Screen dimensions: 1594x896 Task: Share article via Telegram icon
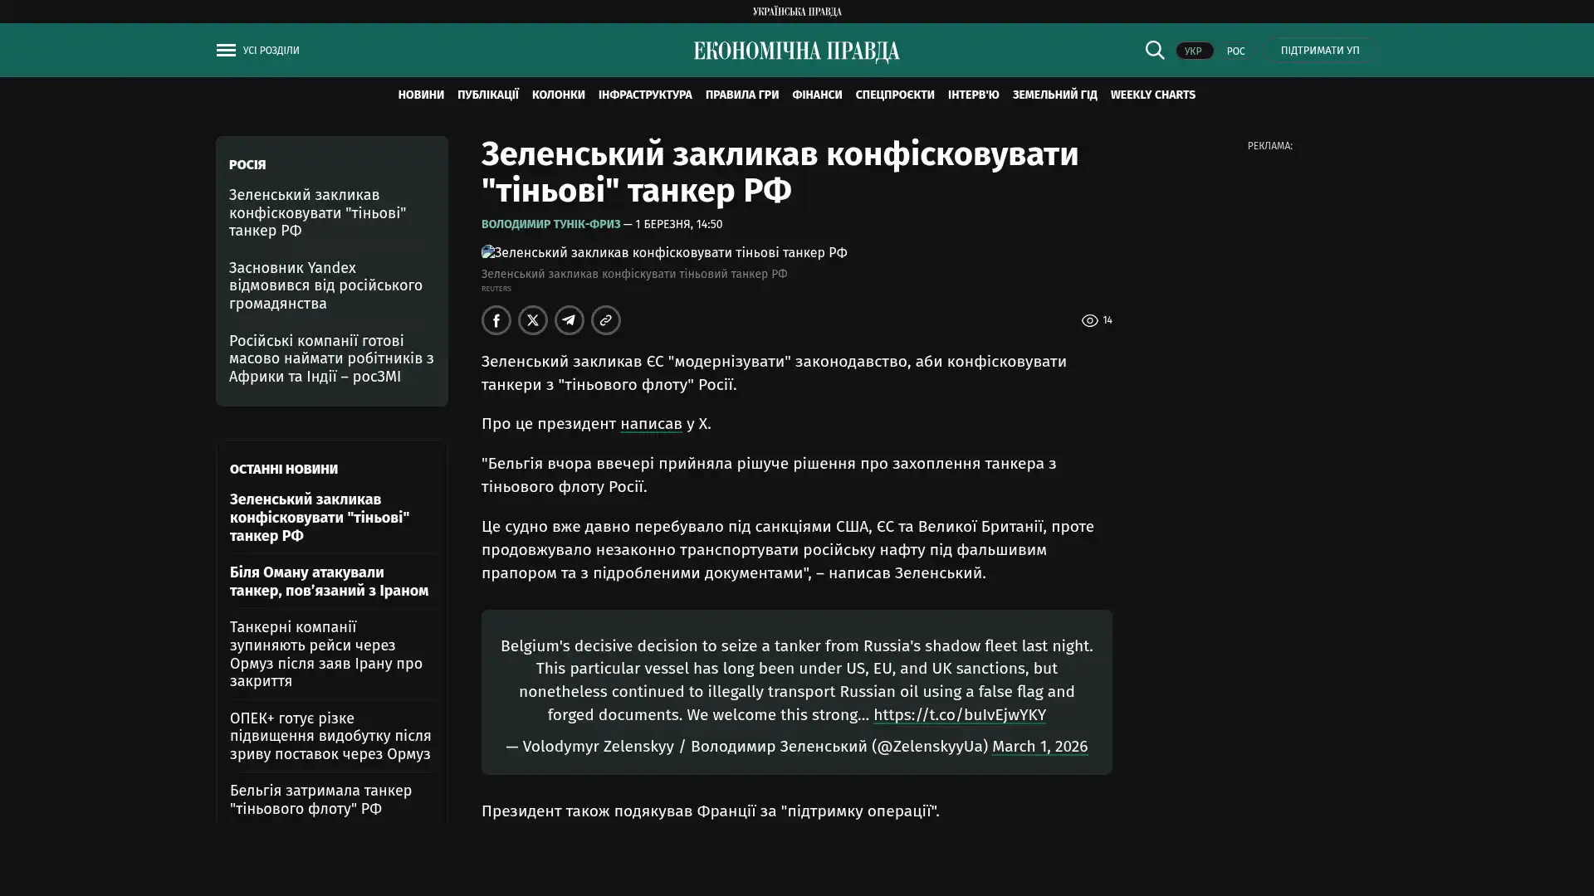click(569, 320)
